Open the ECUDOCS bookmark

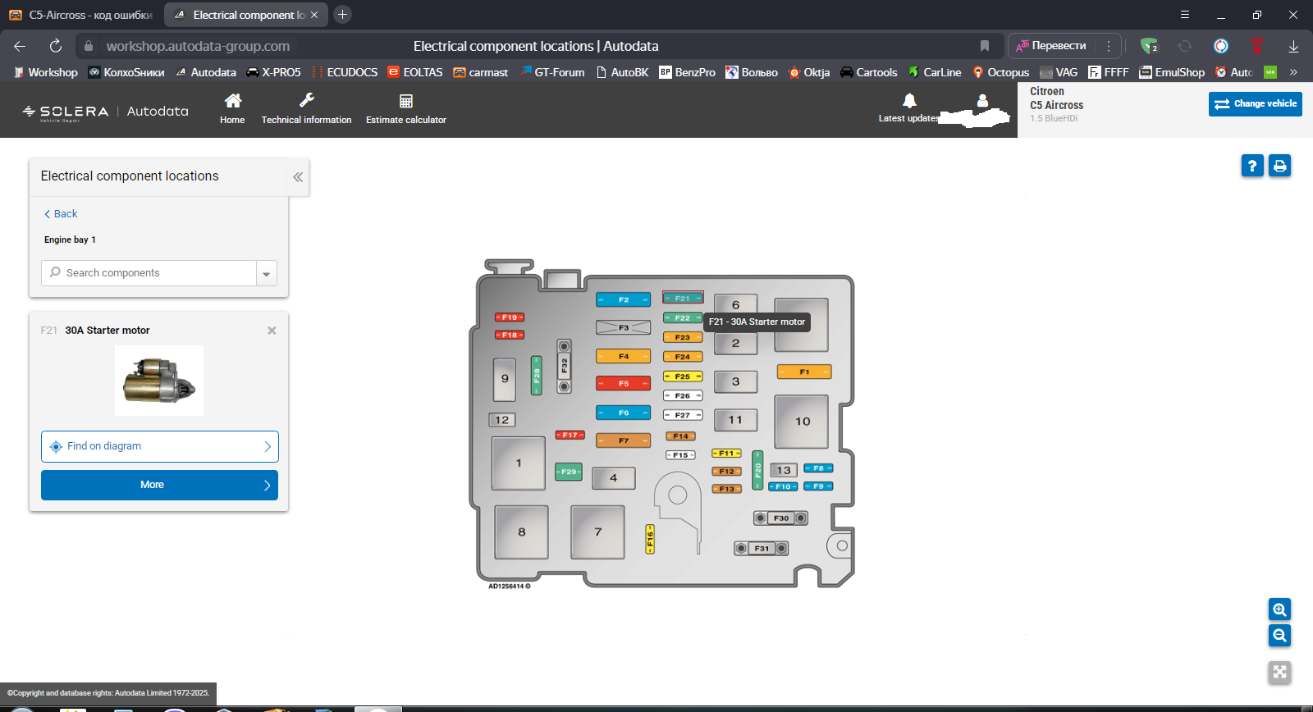pyautogui.click(x=345, y=72)
